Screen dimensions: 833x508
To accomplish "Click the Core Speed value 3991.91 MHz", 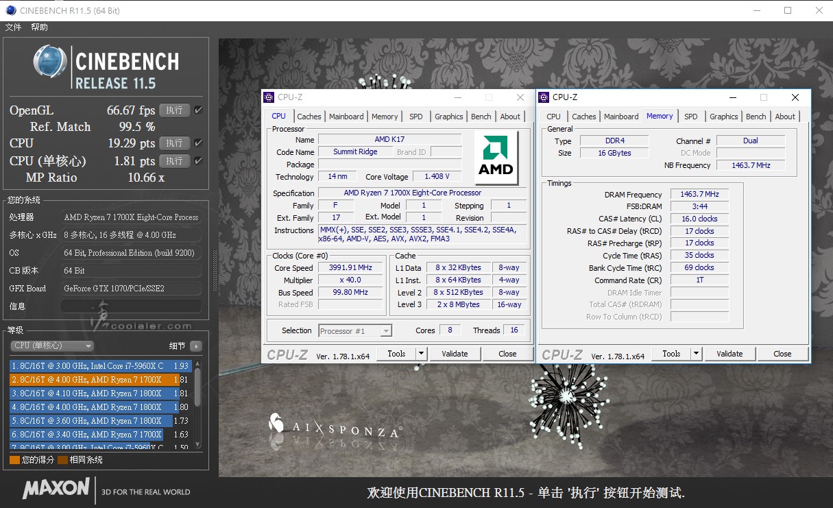I will tap(352, 267).
